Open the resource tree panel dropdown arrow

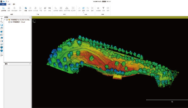tap(30, 17)
